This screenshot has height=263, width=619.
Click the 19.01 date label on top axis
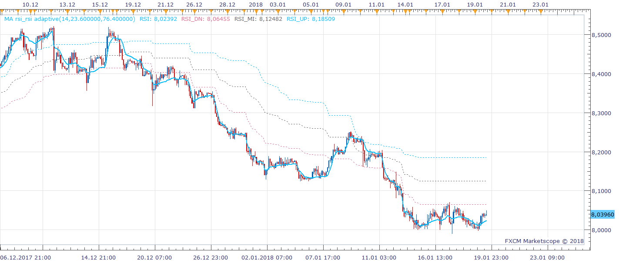(475, 4)
